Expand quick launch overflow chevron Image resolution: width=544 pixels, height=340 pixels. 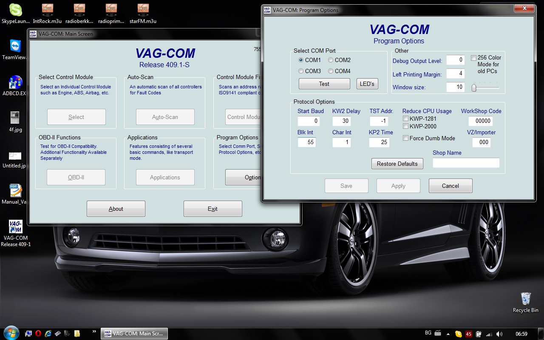click(x=94, y=331)
